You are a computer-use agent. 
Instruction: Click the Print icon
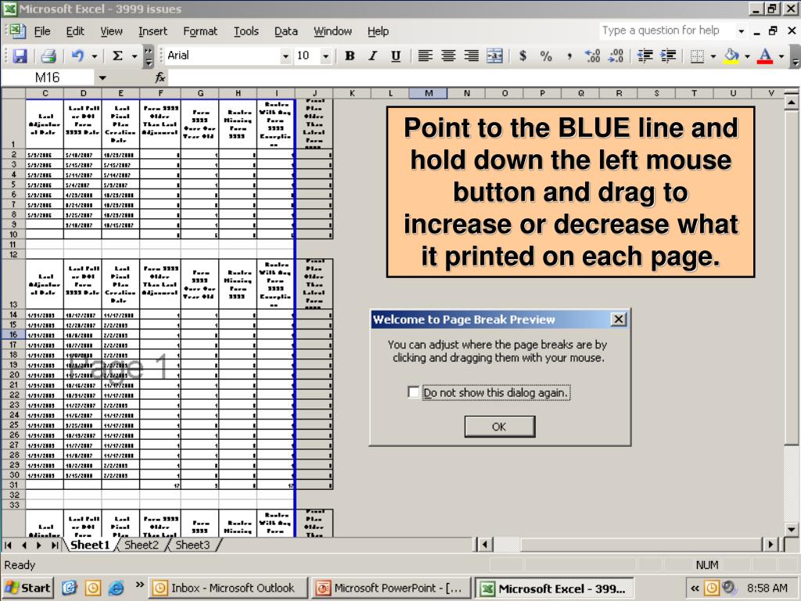[x=48, y=56]
